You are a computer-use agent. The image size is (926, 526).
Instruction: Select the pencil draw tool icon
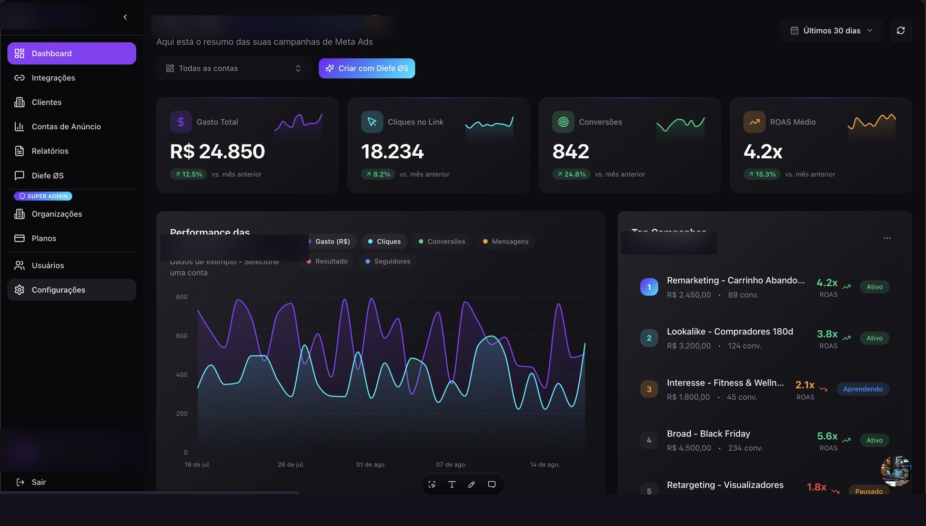click(471, 484)
